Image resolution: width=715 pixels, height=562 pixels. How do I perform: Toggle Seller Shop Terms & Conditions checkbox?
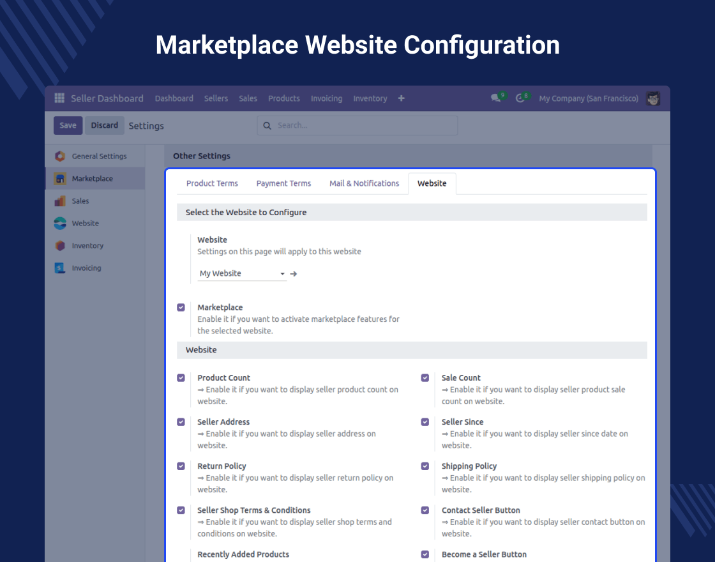tap(181, 510)
